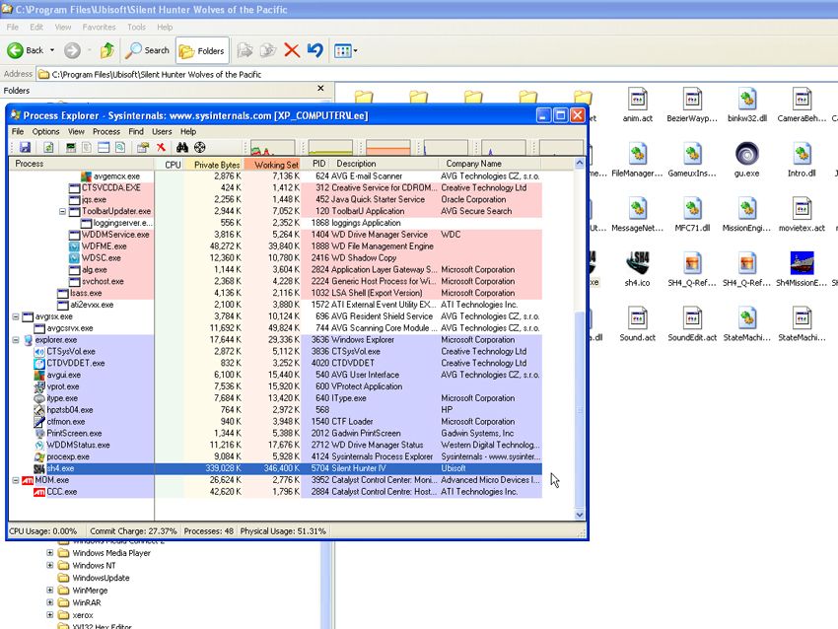The height and width of the screenshot is (629, 838).
Task: Click the blue Undo arrow in Explorer toolbar
Action: pos(315,50)
